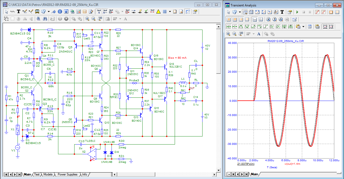
Task: Click the zoom-in magnifier in schematic toolbar
Action: pyautogui.click(x=87, y=19)
